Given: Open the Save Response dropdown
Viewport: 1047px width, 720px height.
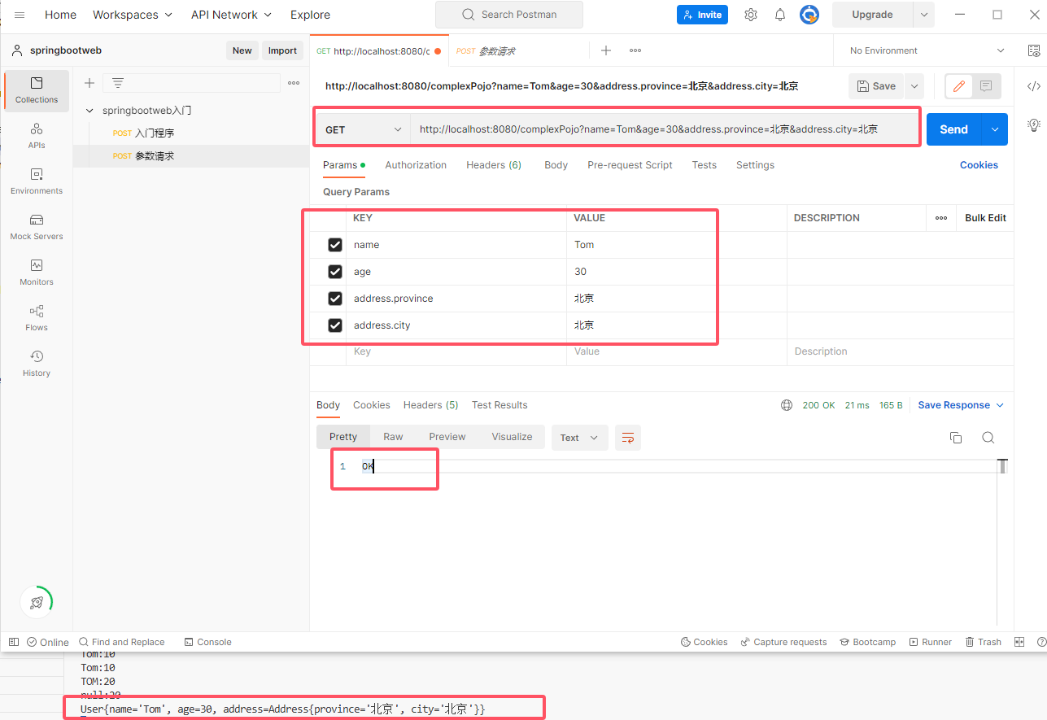Looking at the screenshot, I should pos(961,405).
